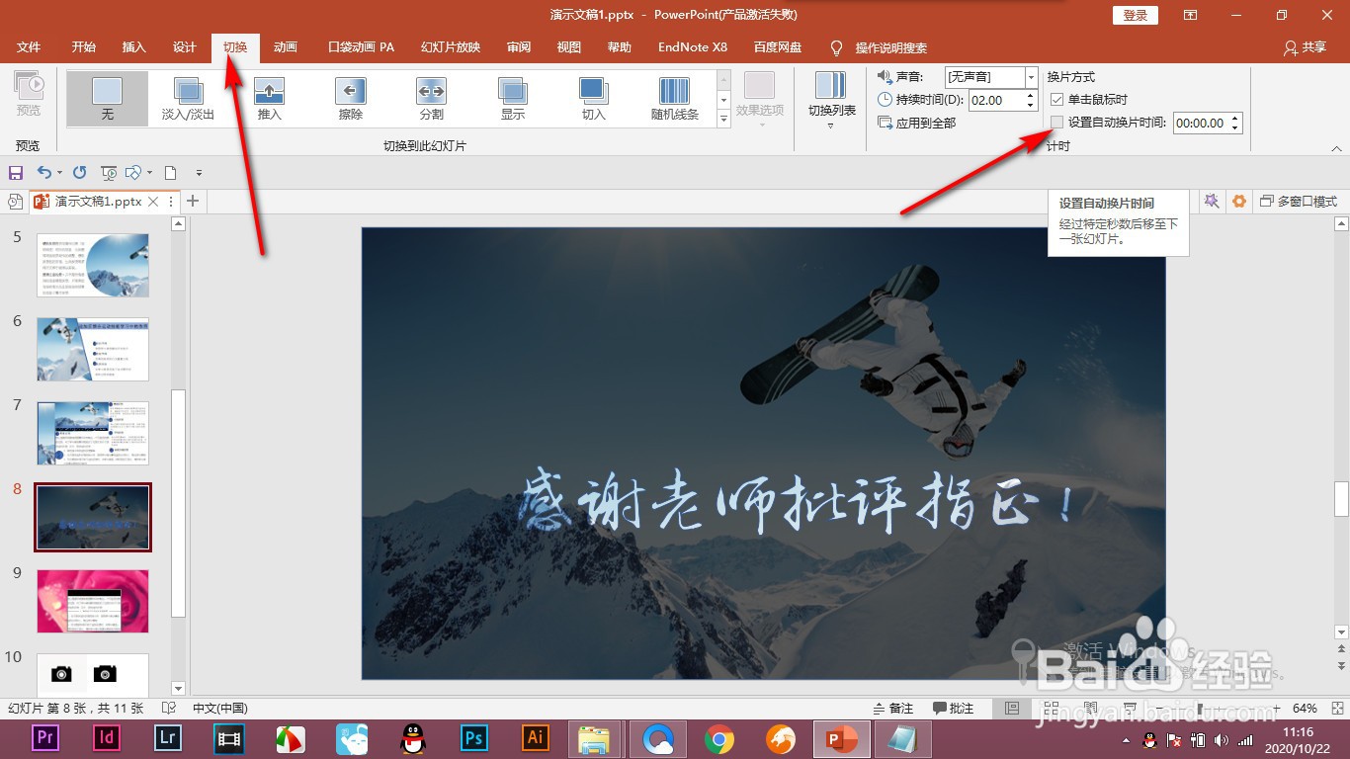Image resolution: width=1350 pixels, height=759 pixels.
Task: Switch to 动画 Animations tab
Action: [286, 47]
